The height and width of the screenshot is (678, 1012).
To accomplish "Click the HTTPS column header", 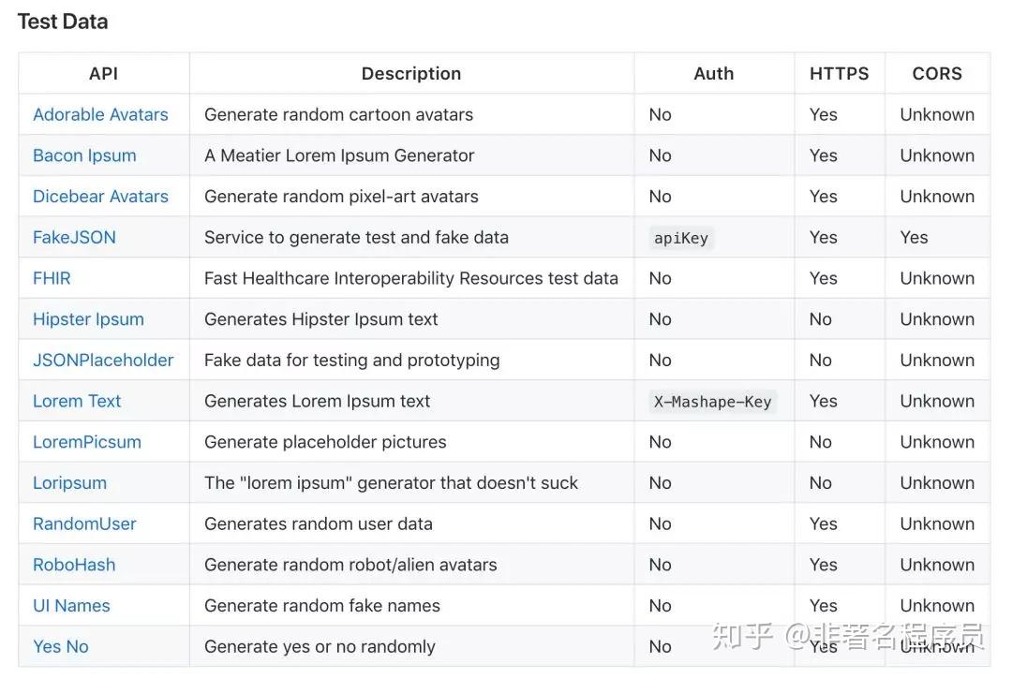I will click(x=839, y=73).
